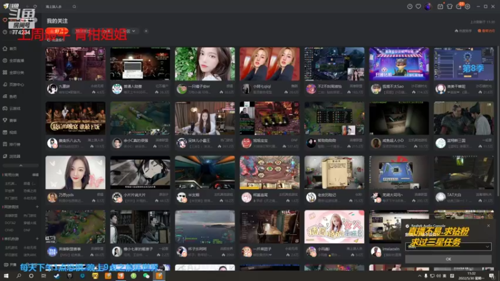Open 云游戏 gamepad icon in sidebar
This screenshot has height=281, width=500.
coord(5,108)
